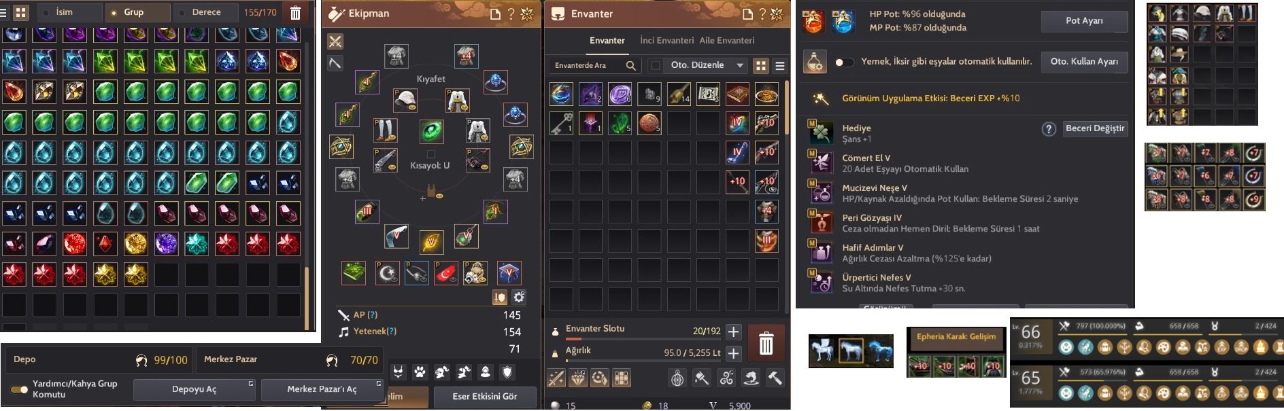
Task: Toggle Yardımcı/Kahya Grup Komutu switch
Action: pyautogui.click(x=19, y=389)
